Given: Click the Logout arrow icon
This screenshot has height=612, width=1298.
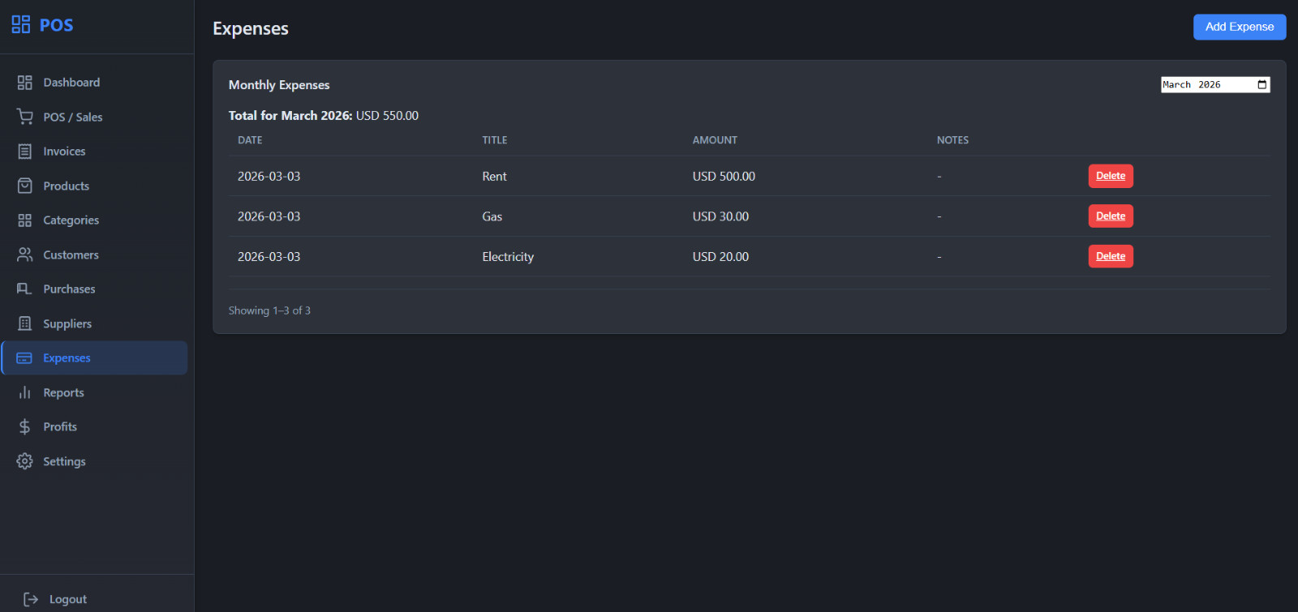Looking at the screenshot, I should click(x=31, y=599).
